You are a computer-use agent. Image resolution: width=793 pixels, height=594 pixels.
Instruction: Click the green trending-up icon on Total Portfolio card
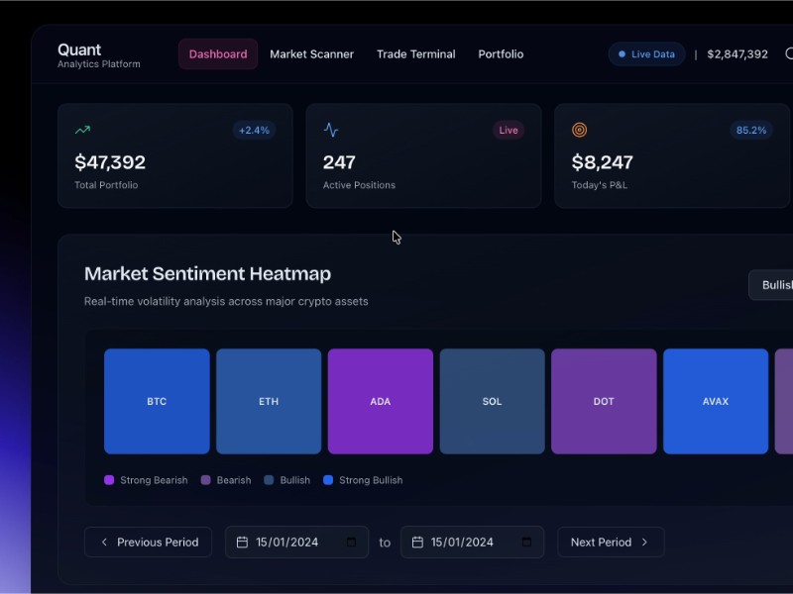pos(82,129)
